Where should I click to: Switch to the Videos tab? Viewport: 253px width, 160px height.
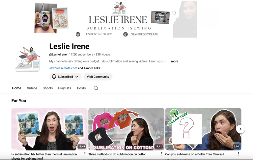click(32, 88)
